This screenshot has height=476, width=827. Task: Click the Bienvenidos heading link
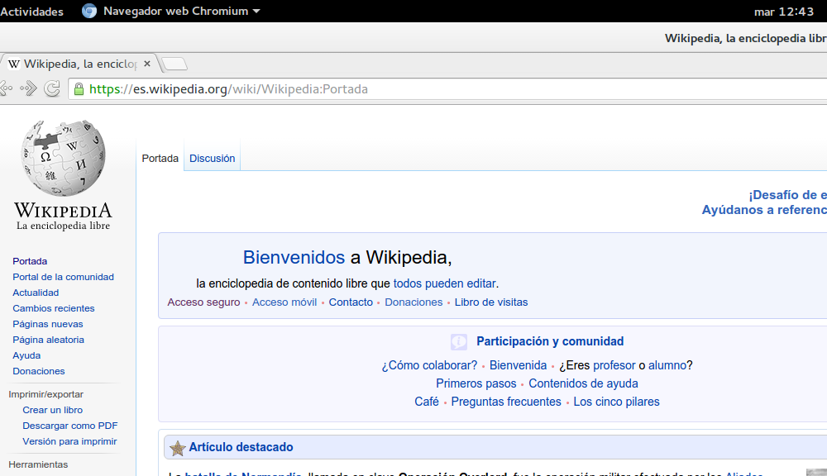[x=294, y=257]
